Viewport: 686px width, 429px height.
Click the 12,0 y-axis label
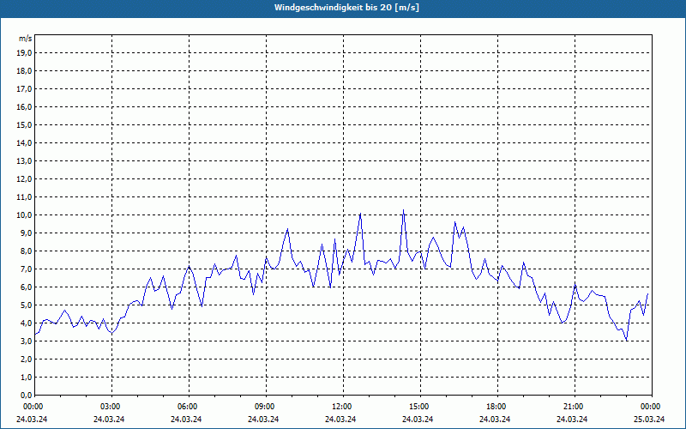tap(25, 179)
